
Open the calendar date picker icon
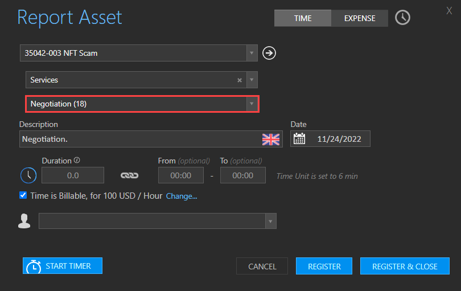click(x=299, y=138)
